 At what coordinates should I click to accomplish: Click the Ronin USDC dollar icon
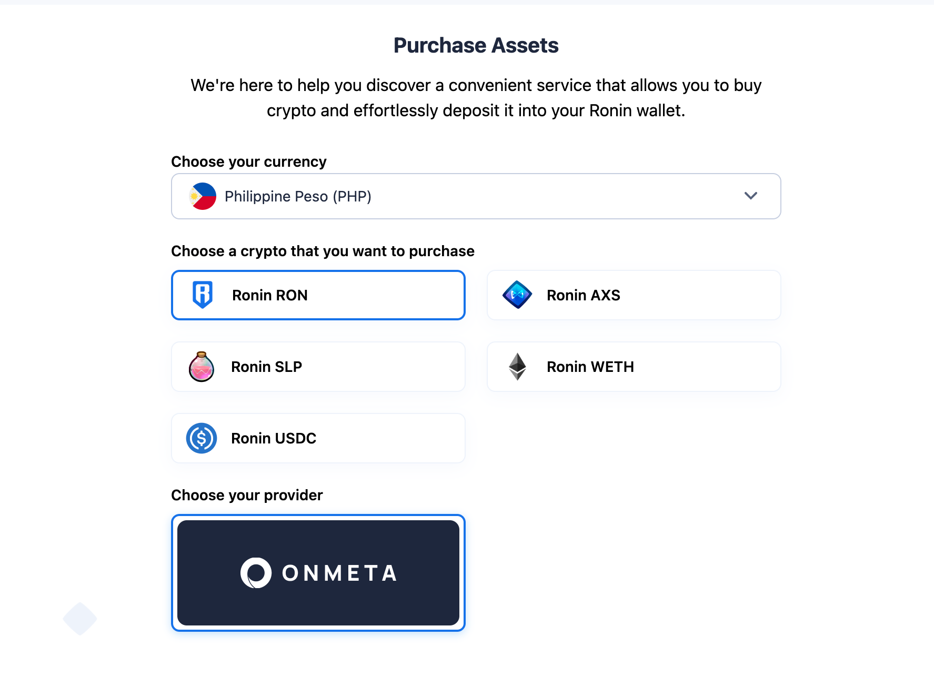click(x=202, y=438)
